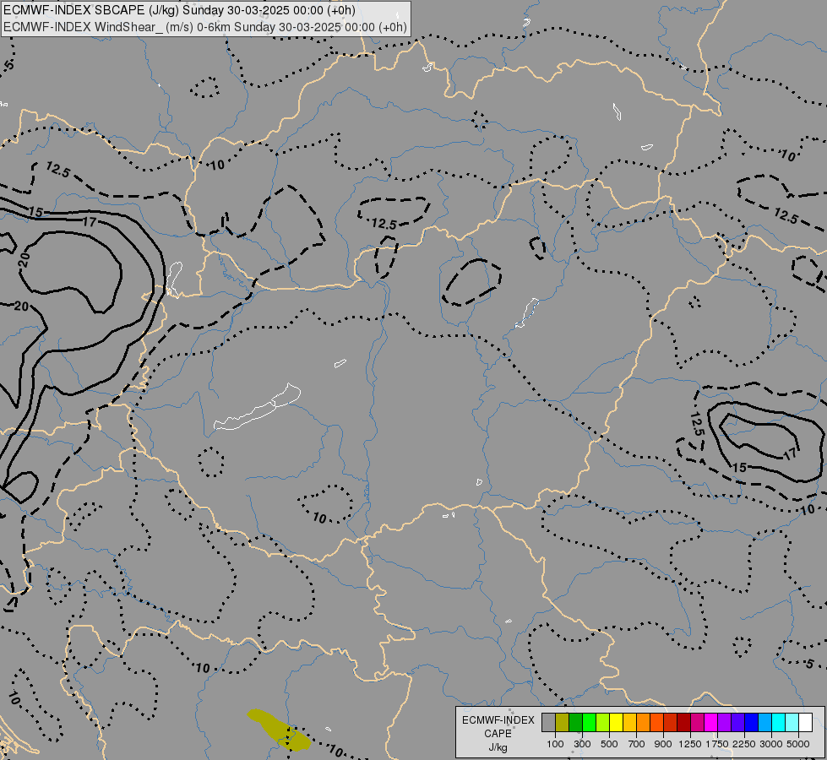The image size is (827, 760).
Task: Click the SBCAPE title line in the header
Action: pyautogui.click(x=179, y=10)
